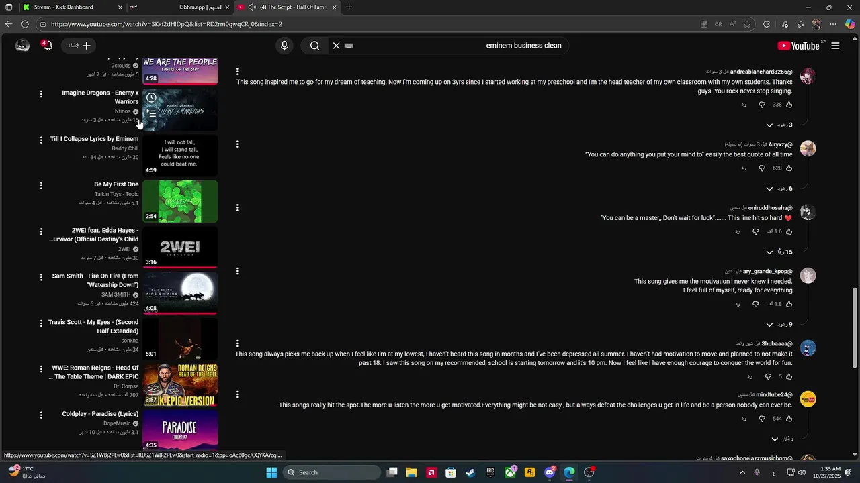Click the voice search microphone icon
The image size is (860, 483).
coord(284,46)
